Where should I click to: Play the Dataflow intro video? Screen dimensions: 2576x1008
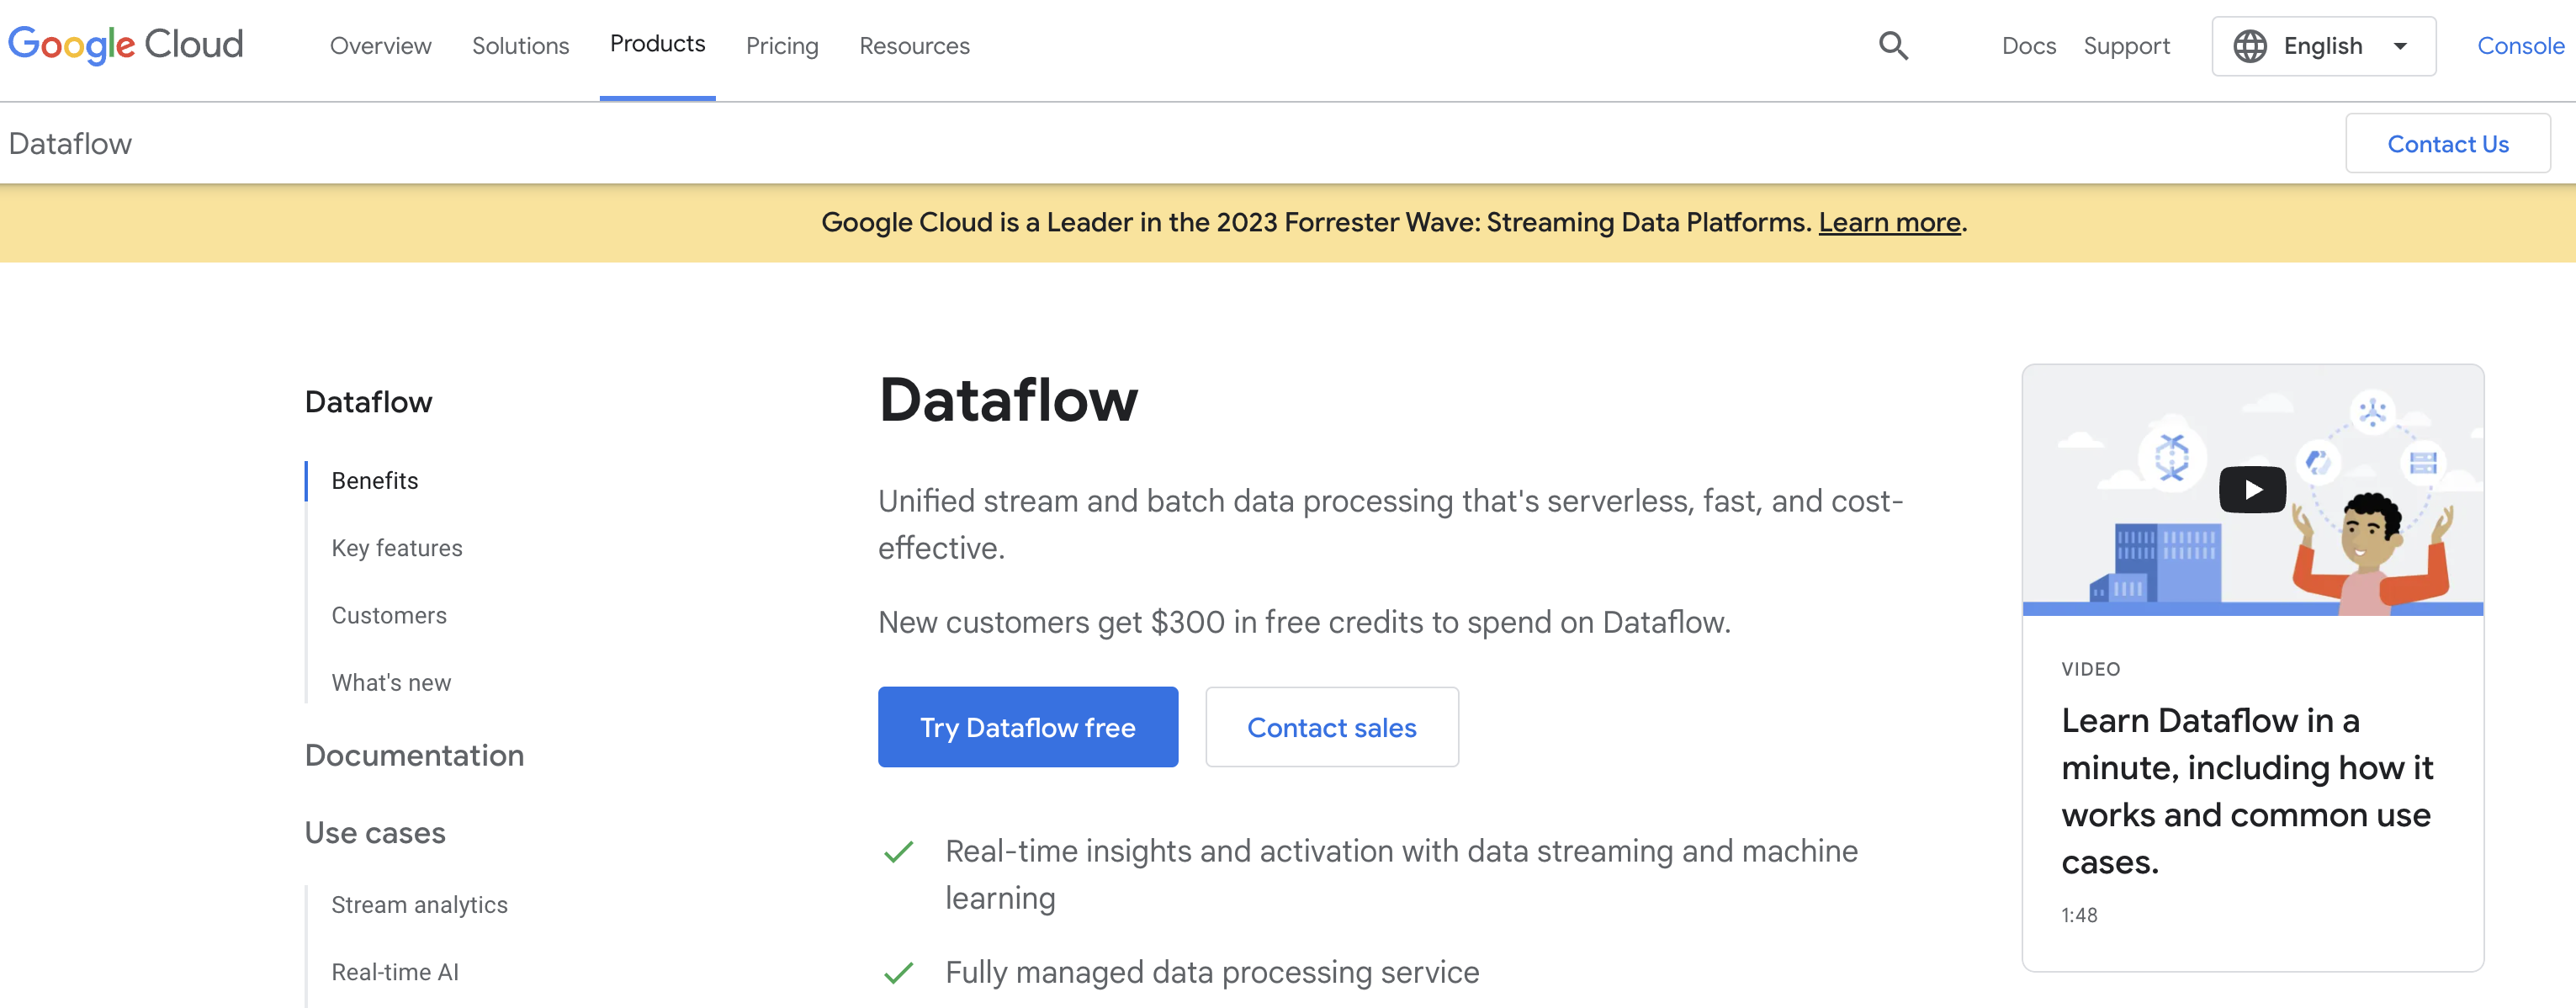(2252, 490)
